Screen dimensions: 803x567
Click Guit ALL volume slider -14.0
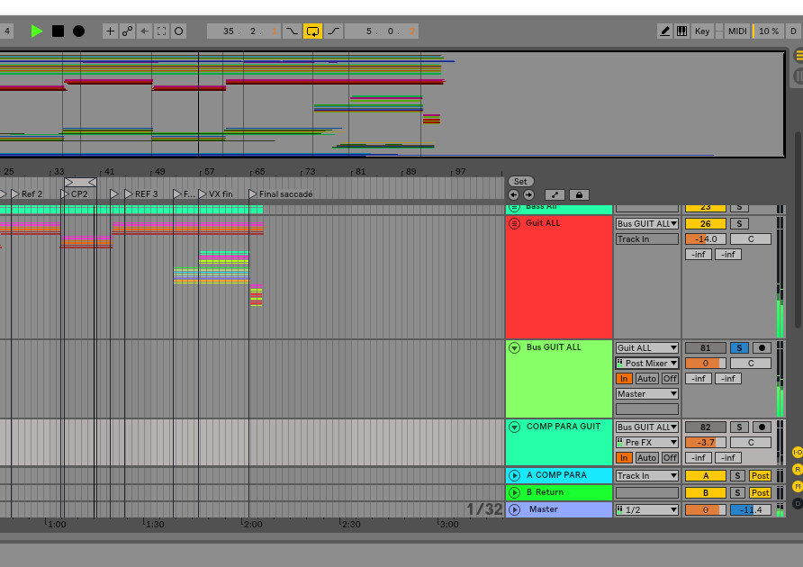[x=705, y=239]
